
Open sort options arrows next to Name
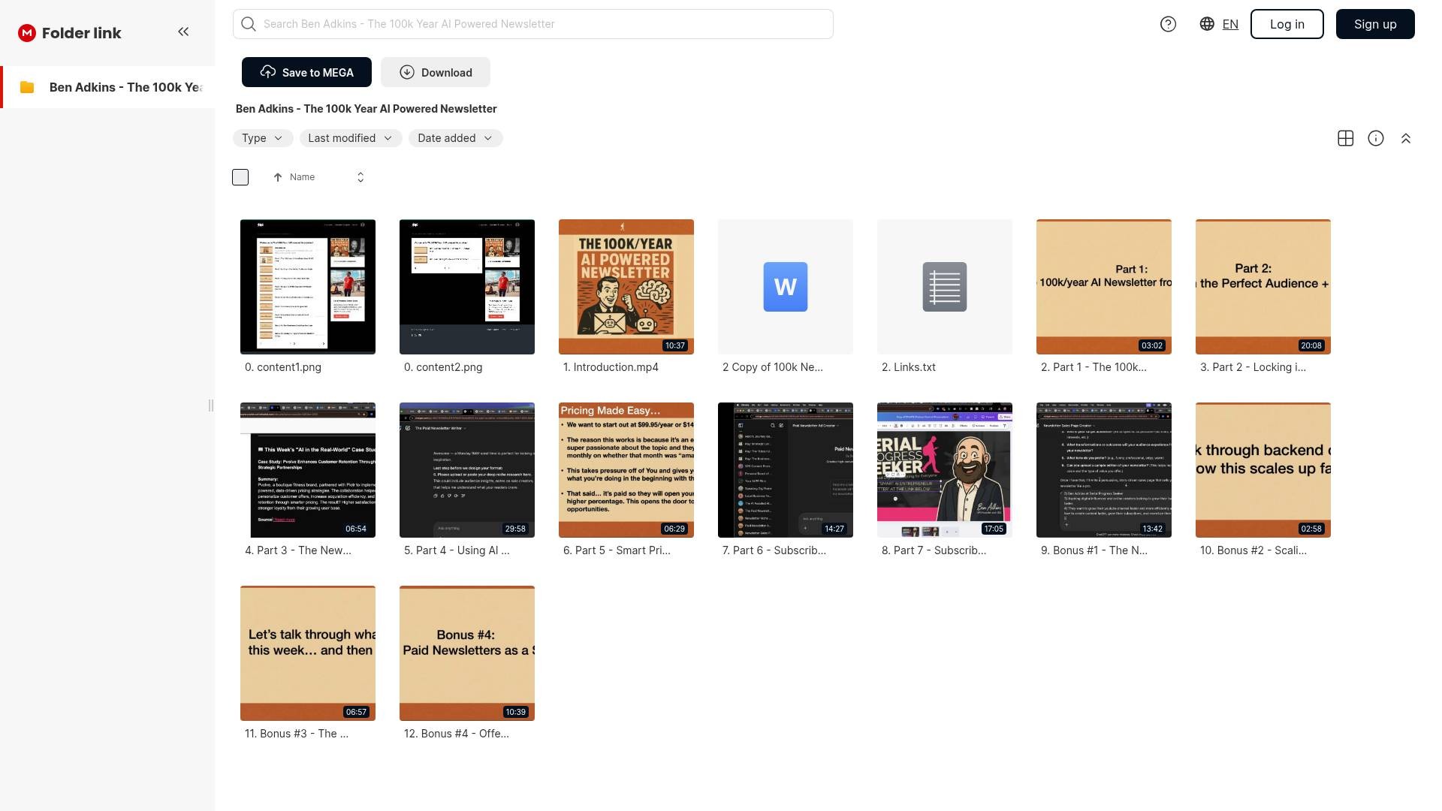(x=360, y=177)
